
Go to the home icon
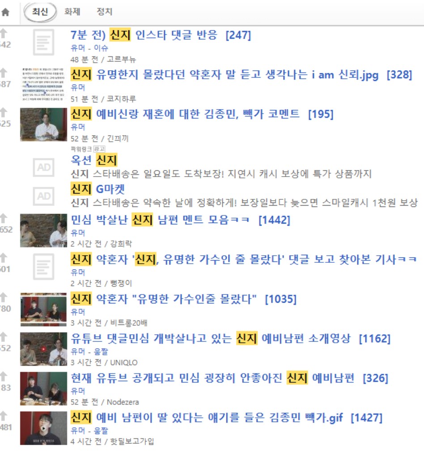click(x=5, y=12)
